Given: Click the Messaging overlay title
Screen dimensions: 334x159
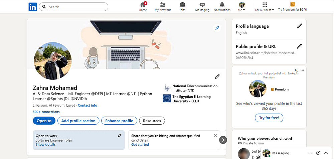Looking at the screenshot, I should point(281,153).
